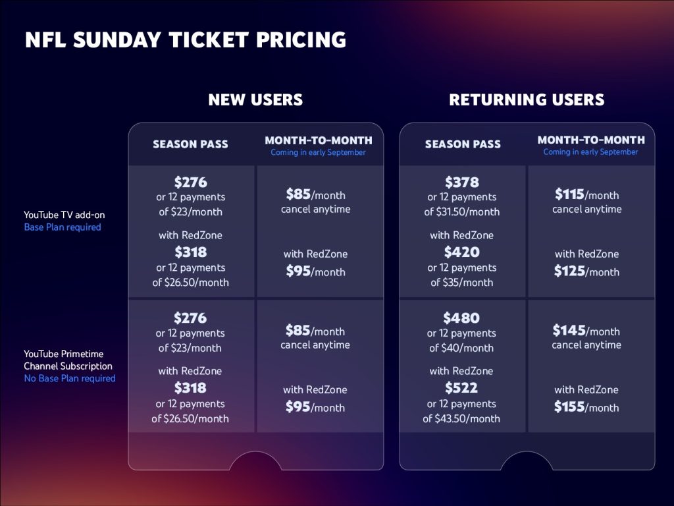This screenshot has width=674, height=506.
Task: Pick the $155/month RedZone option
Action: (x=586, y=407)
